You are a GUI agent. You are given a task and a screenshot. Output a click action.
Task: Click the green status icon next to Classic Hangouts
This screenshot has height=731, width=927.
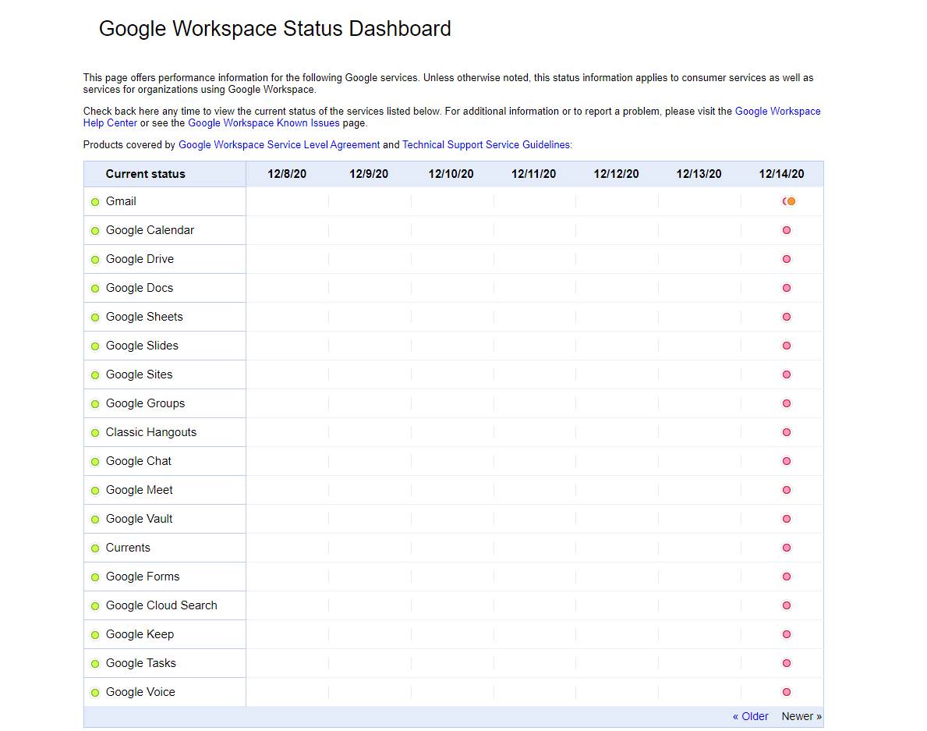pos(94,432)
